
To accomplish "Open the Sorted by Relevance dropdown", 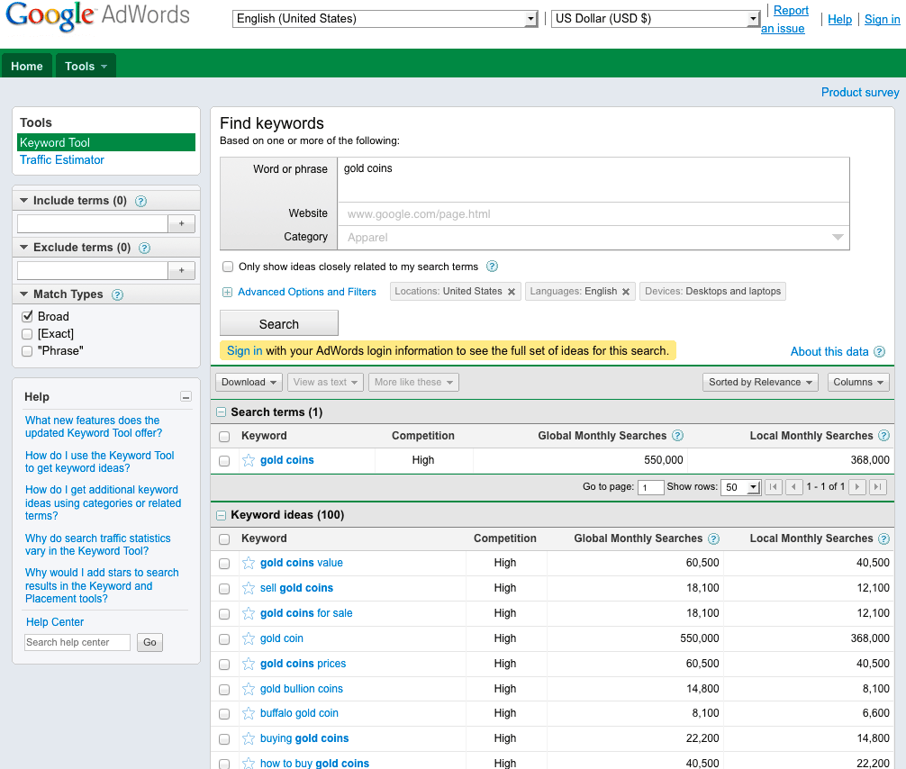I will (x=760, y=382).
